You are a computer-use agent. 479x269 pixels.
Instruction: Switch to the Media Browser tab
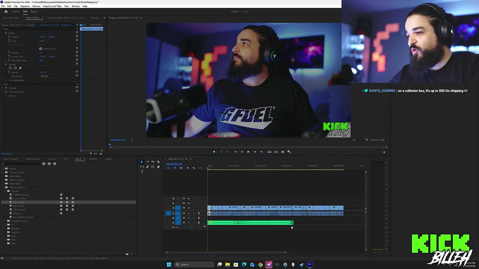tap(33, 159)
